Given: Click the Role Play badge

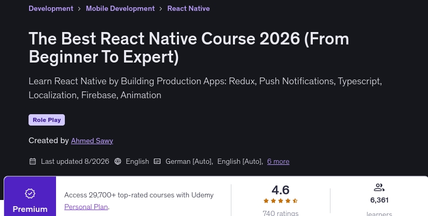Looking at the screenshot, I should click(x=47, y=120).
